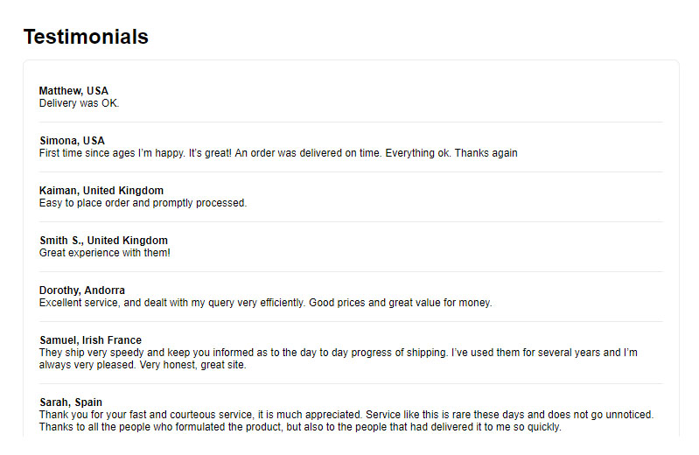
Task: Click 'Thanks to all the people' line
Action: (x=300, y=427)
